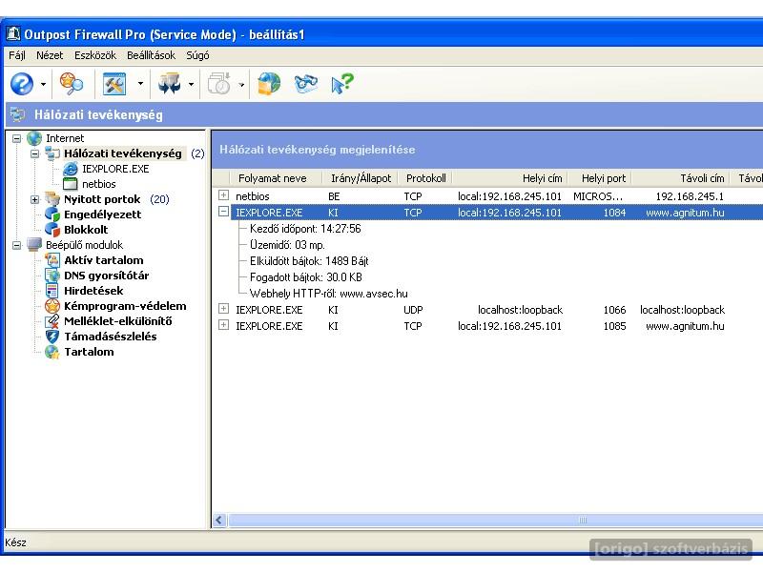Click the 'Kezdő időpont: 14:27:56' detail line

(305, 229)
